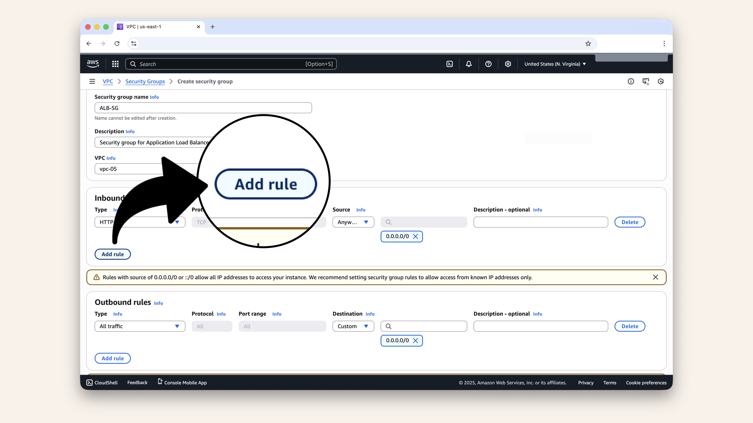Viewport: 753px width, 423px height.
Task: Open the Source dropdown showing Anywhere
Action: pos(353,222)
